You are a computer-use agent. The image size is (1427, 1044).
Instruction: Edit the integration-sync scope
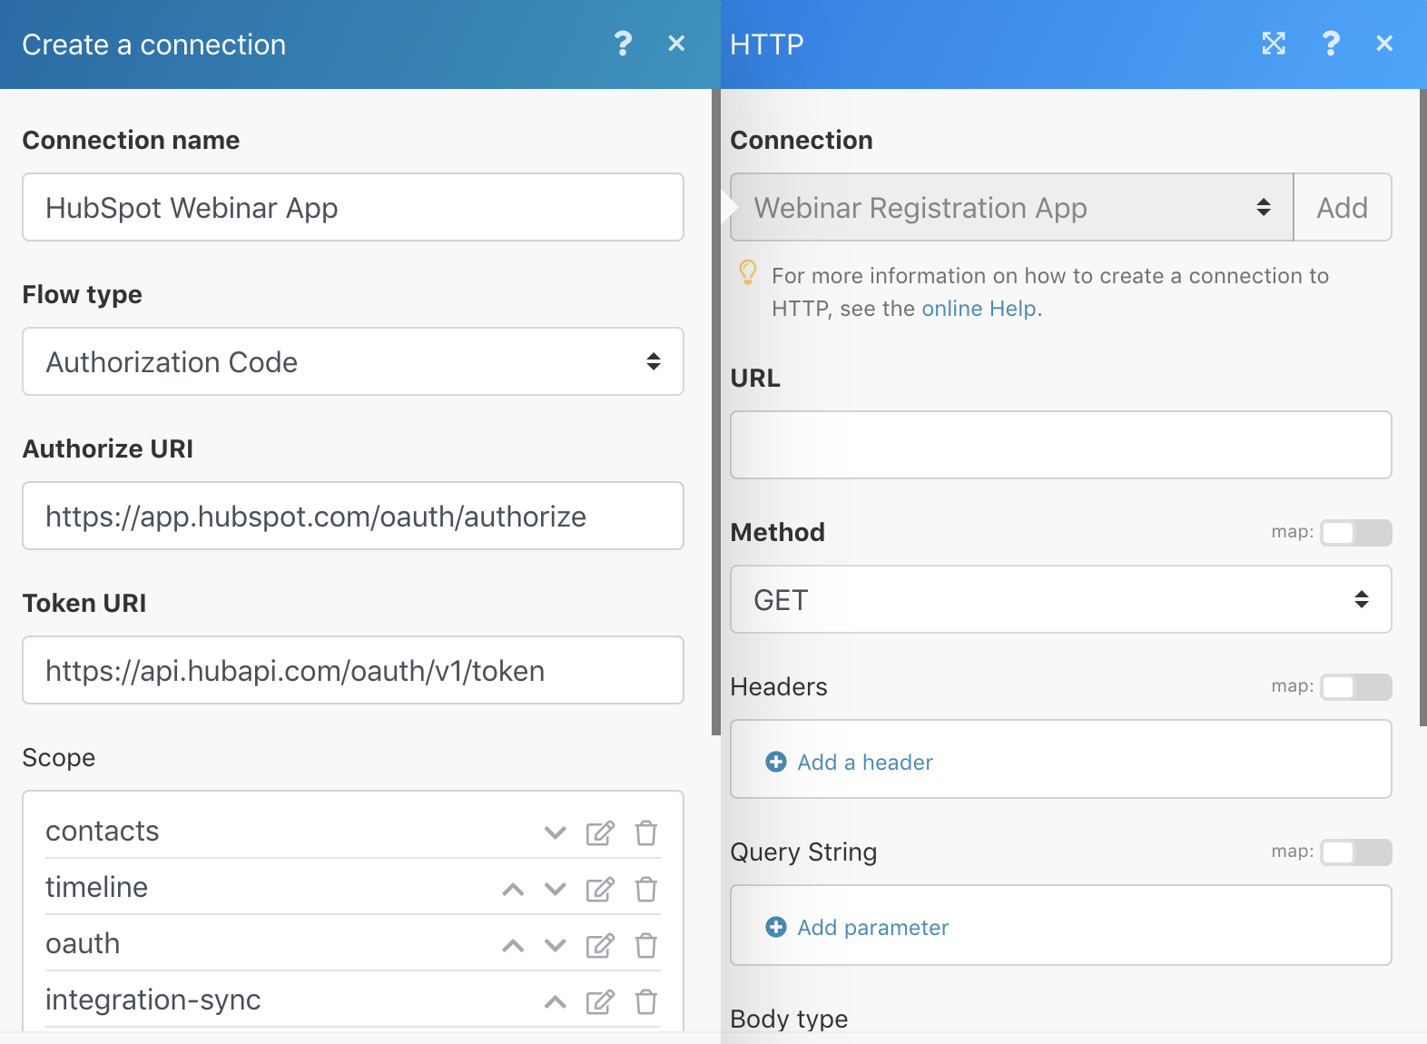coord(600,1001)
